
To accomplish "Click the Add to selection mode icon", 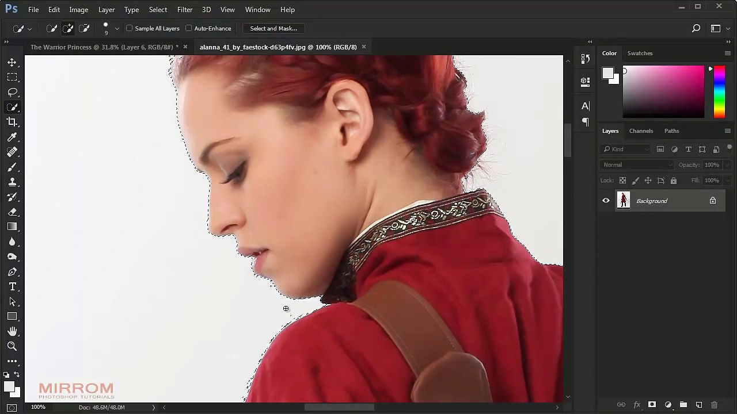I will click(68, 28).
